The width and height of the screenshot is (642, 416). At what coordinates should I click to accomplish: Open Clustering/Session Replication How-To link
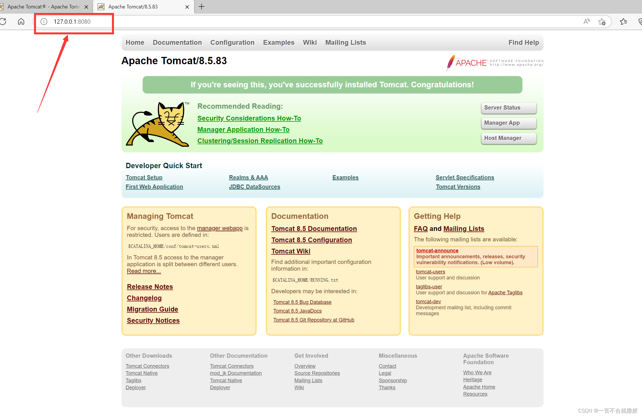tap(260, 141)
